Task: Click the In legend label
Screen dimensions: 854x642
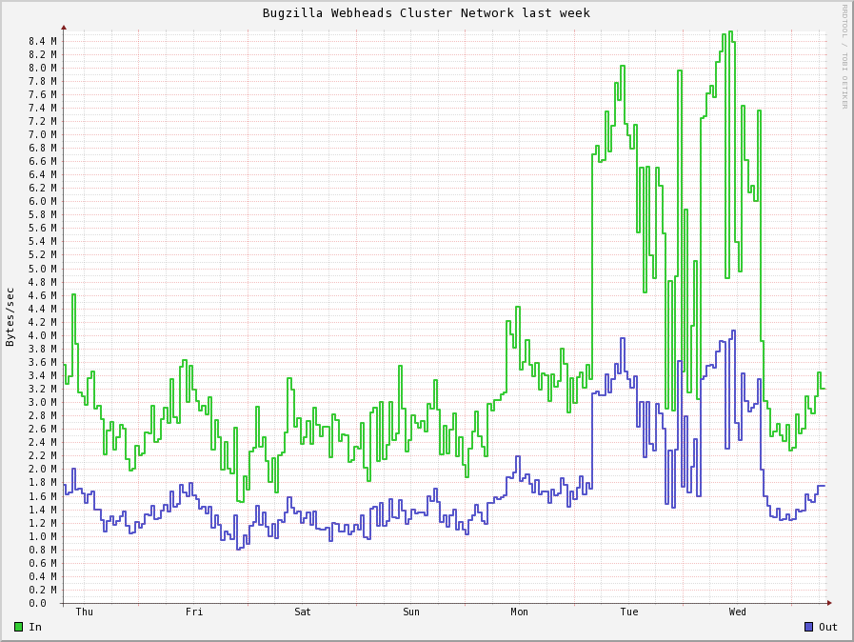Action: (x=35, y=627)
